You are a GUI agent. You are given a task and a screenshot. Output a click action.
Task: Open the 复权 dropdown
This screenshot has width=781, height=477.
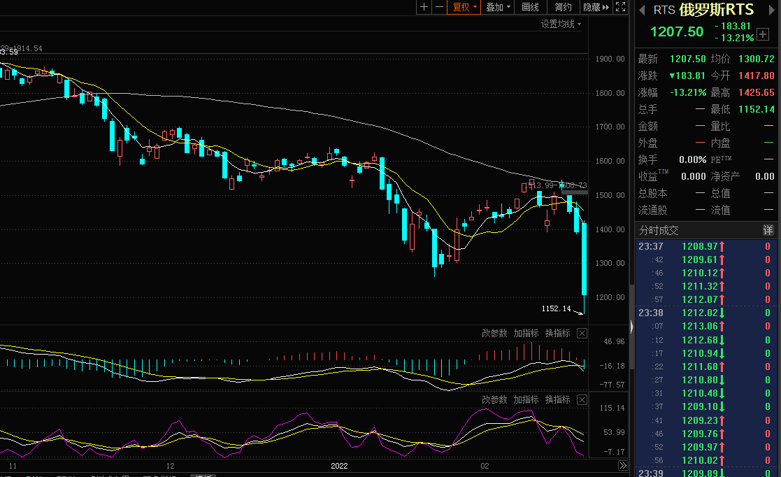[x=465, y=7]
